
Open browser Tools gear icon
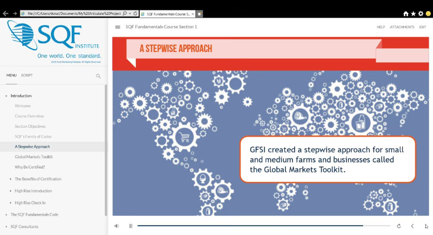click(421, 13)
